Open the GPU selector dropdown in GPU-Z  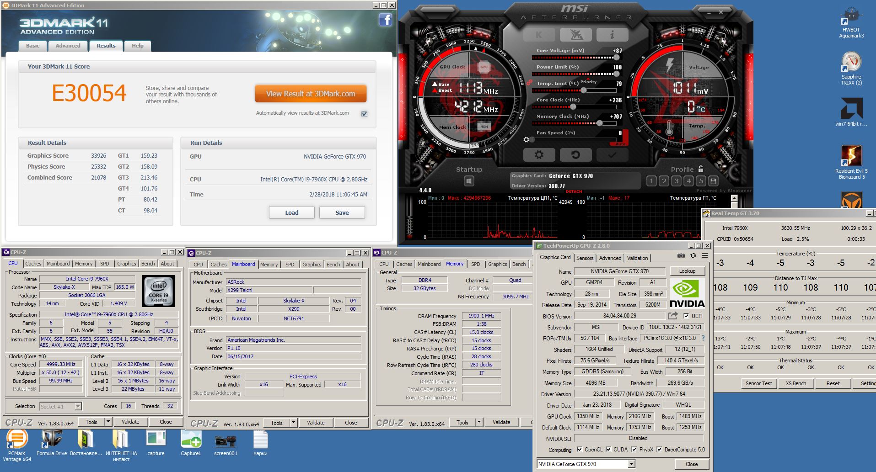coord(631,464)
